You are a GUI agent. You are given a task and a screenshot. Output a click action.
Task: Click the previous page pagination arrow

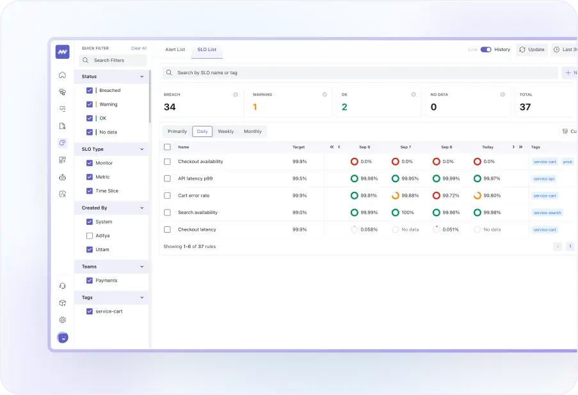[x=558, y=246]
